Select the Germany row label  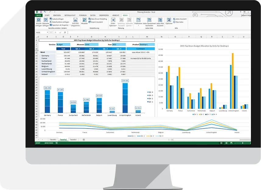pyautogui.click(x=45, y=56)
